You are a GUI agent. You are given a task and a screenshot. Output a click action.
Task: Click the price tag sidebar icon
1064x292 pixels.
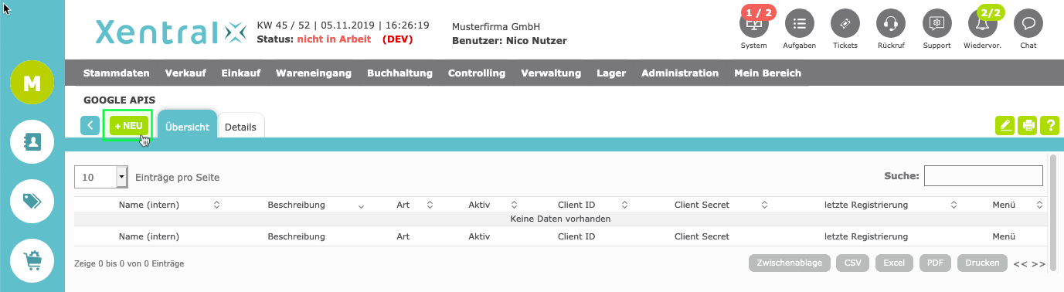point(32,201)
